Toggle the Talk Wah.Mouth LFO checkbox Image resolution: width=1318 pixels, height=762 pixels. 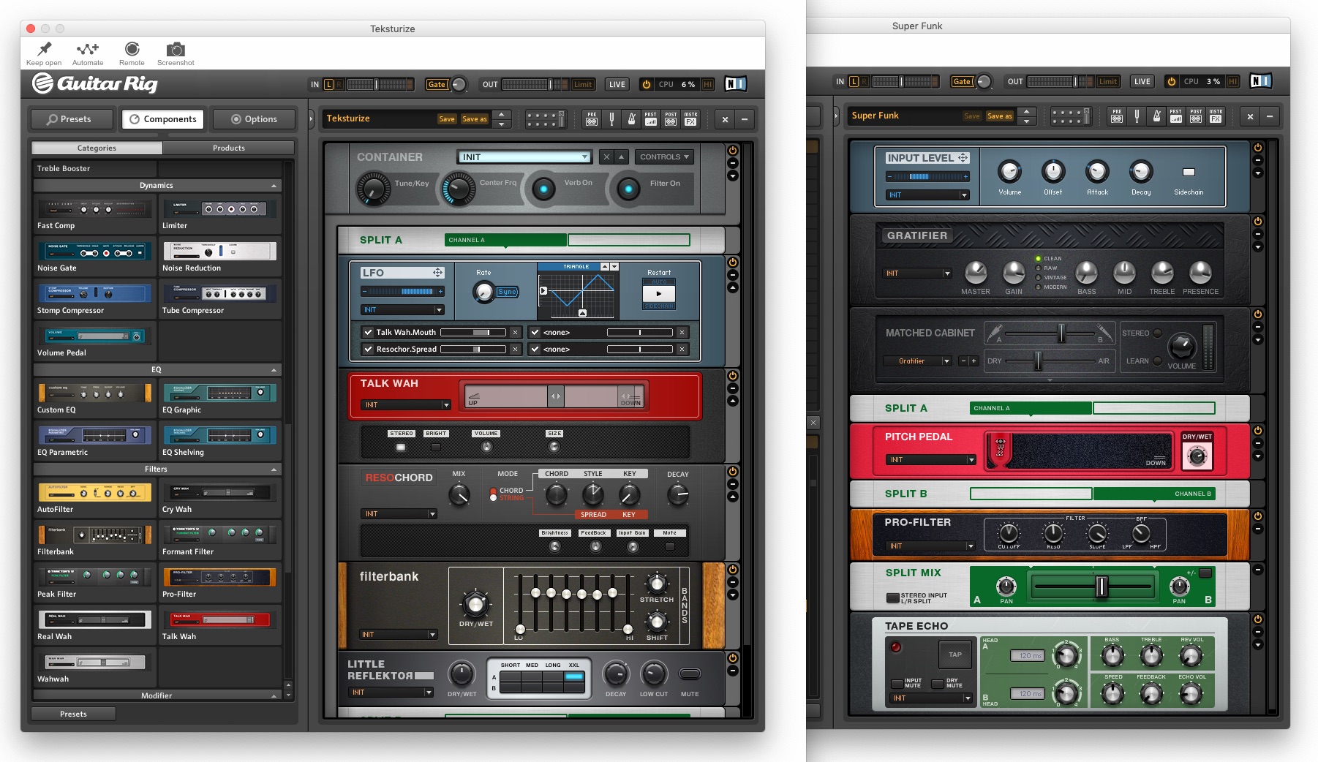tap(368, 332)
